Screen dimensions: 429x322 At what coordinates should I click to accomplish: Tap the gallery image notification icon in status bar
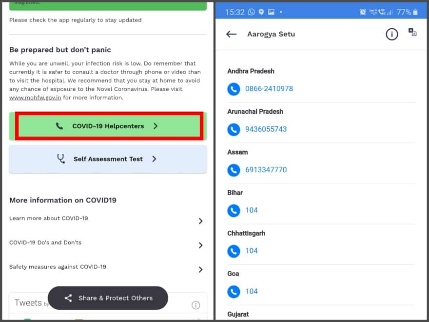[271, 12]
